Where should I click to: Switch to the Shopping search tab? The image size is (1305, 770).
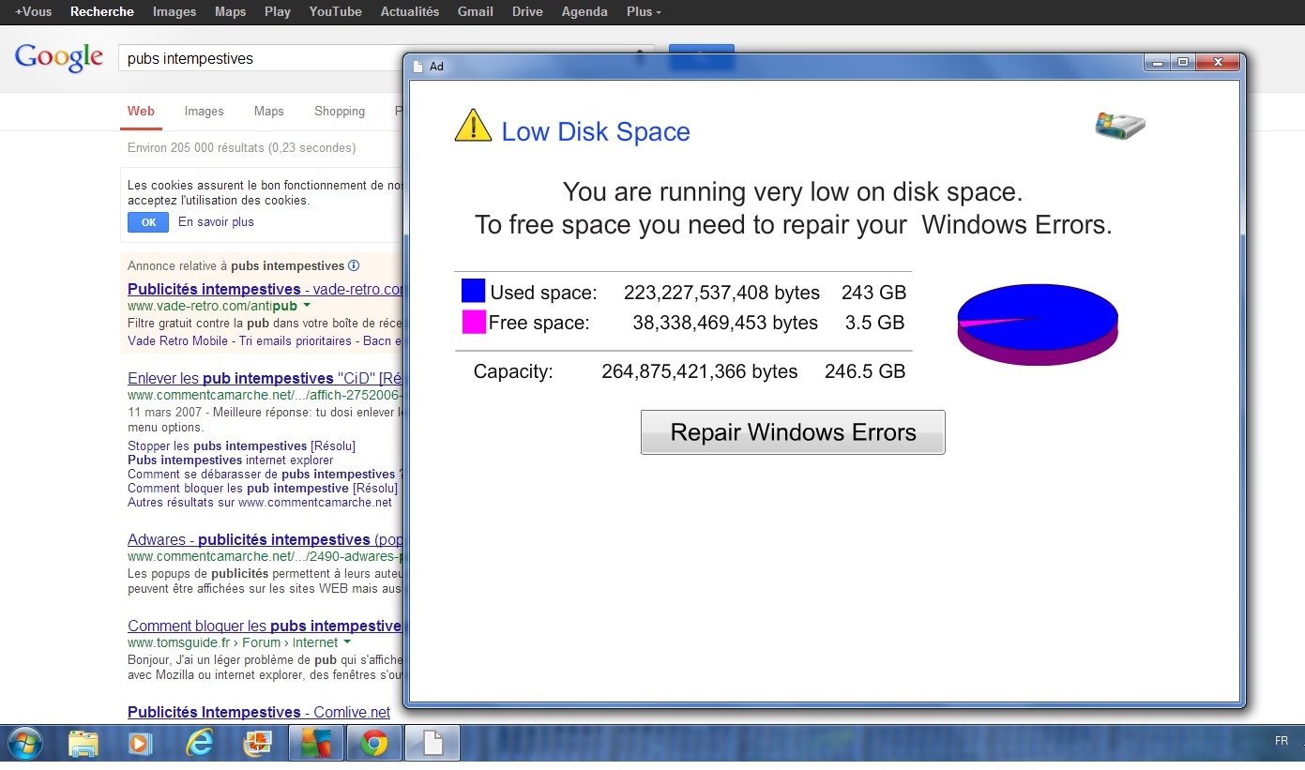pos(340,112)
